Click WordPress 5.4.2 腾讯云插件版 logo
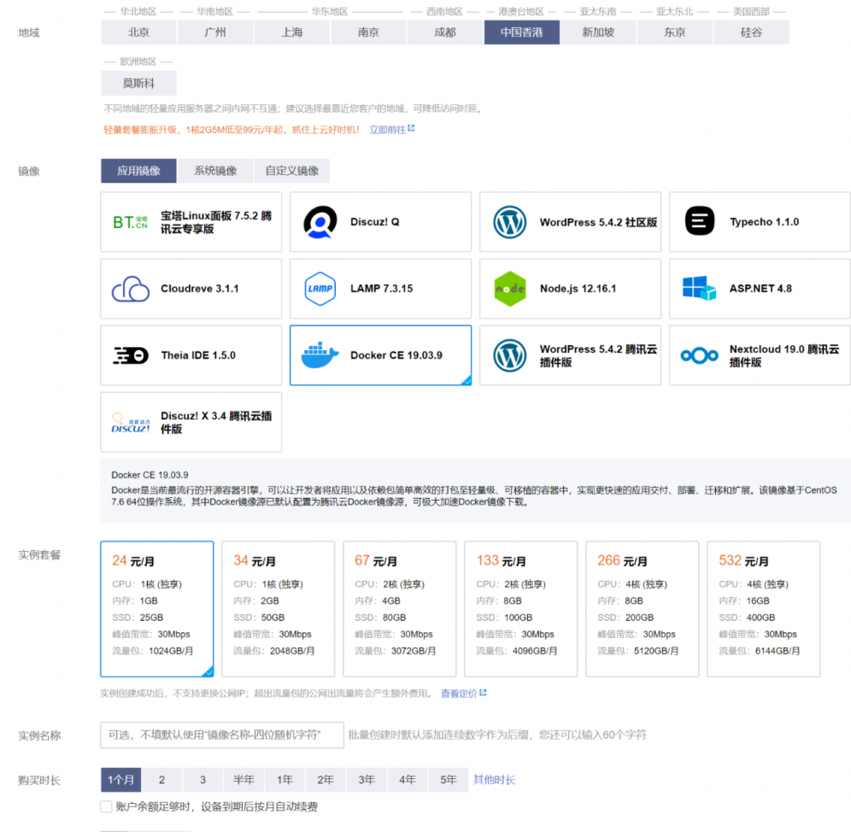851x832 pixels. point(509,355)
